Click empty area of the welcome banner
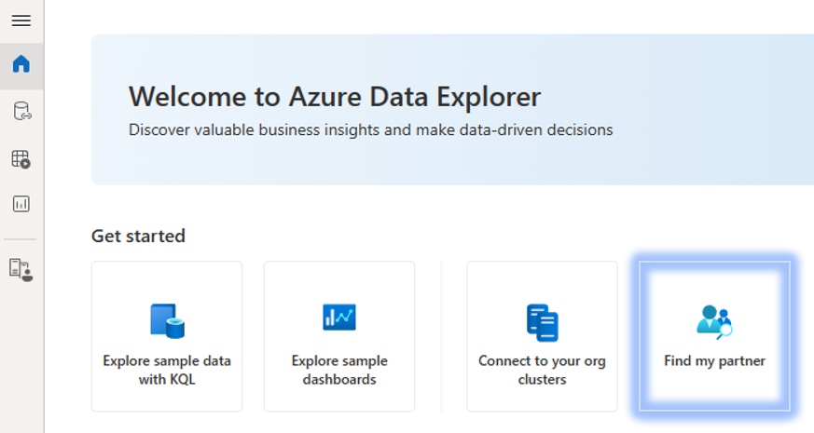This screenshot has height=433, width=814. [709, 112]
